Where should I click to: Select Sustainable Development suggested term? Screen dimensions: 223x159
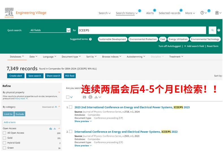(113, 39)
